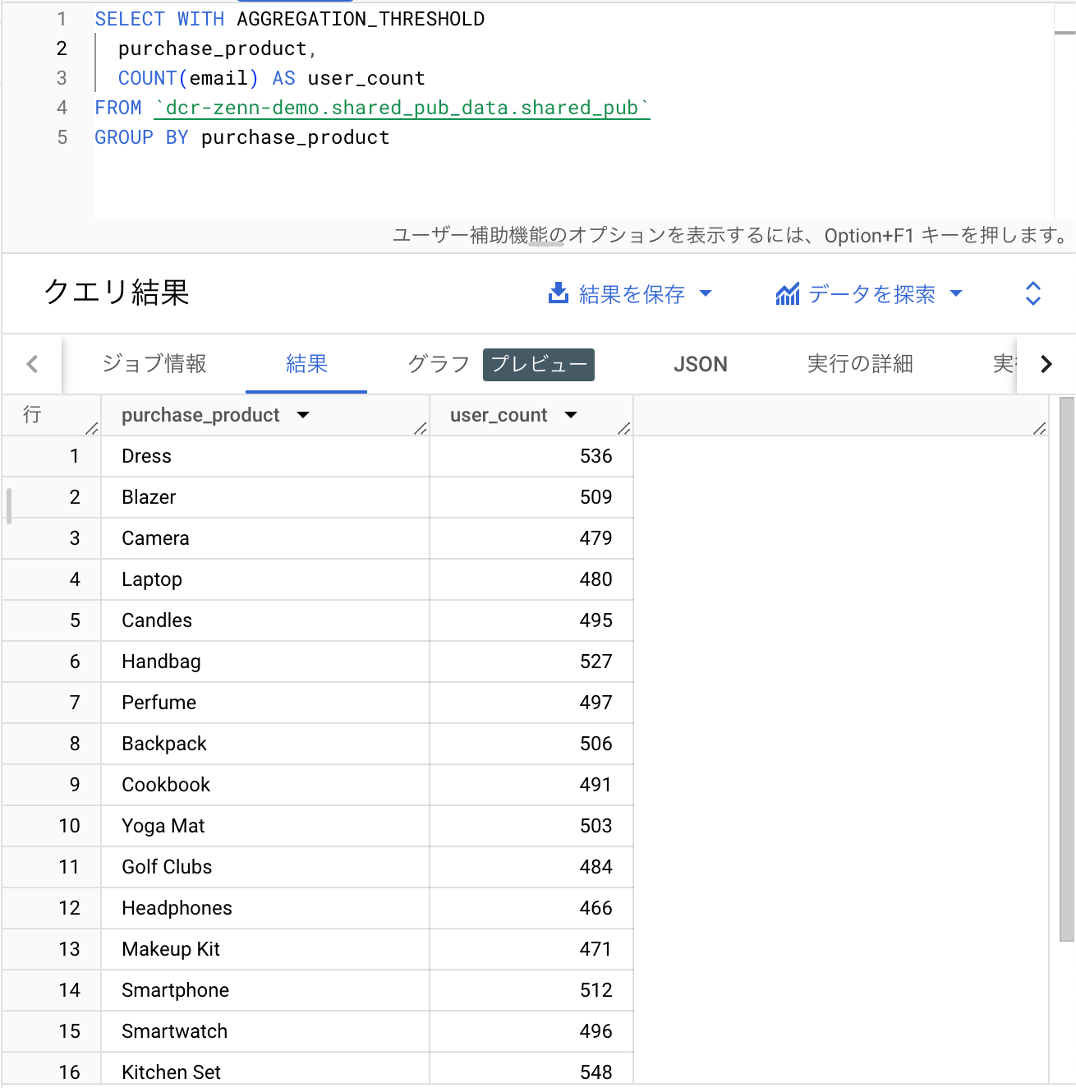
Task: Open the user_count column sort menu
Action: point(571,415)
